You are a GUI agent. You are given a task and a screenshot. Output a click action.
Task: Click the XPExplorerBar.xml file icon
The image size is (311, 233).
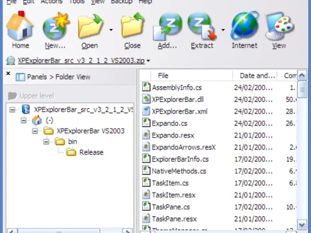pos(146,111)
